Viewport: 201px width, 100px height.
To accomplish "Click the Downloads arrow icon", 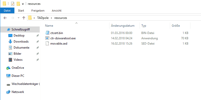I will click(10, 42).
